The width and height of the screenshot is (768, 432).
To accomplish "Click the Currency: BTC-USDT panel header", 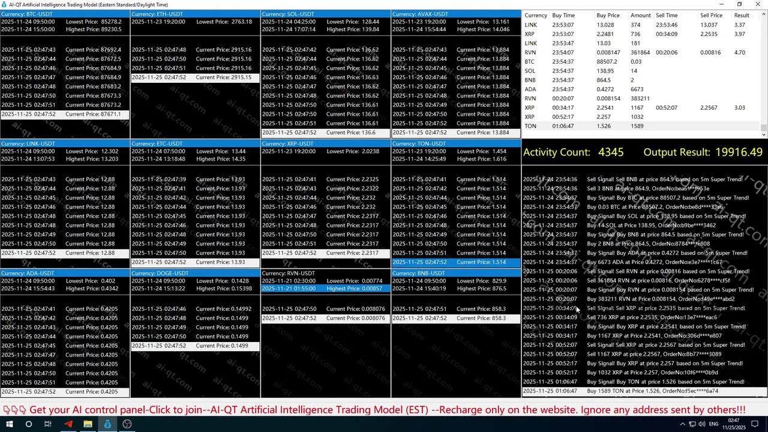I will [65, 14].
